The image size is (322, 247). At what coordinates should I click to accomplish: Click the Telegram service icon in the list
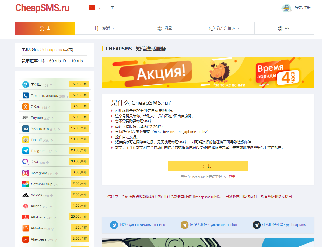26,151
